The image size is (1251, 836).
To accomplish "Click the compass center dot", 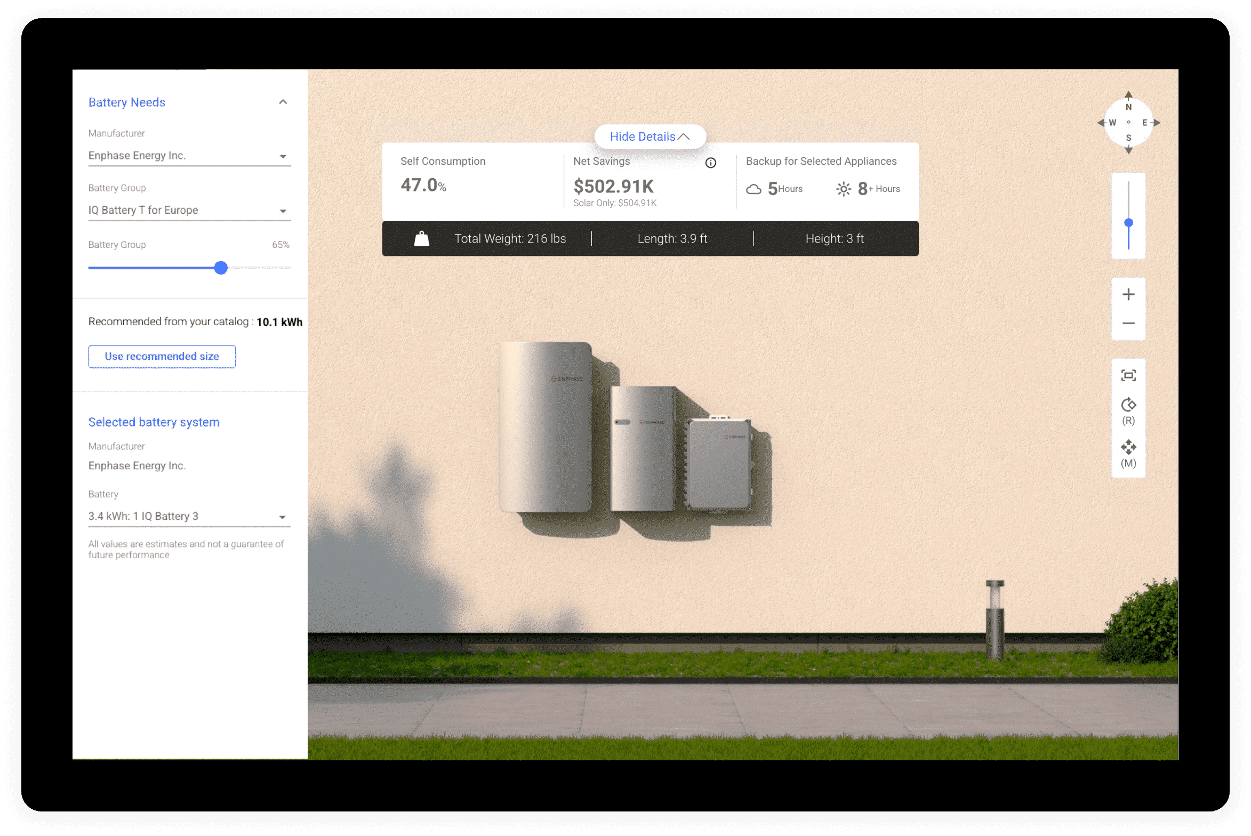I will point(1128,123).
